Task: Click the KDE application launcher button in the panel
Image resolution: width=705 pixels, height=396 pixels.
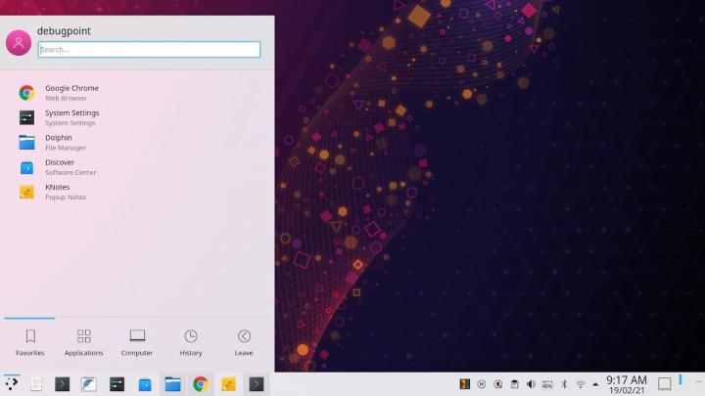Action: (12, 383)
